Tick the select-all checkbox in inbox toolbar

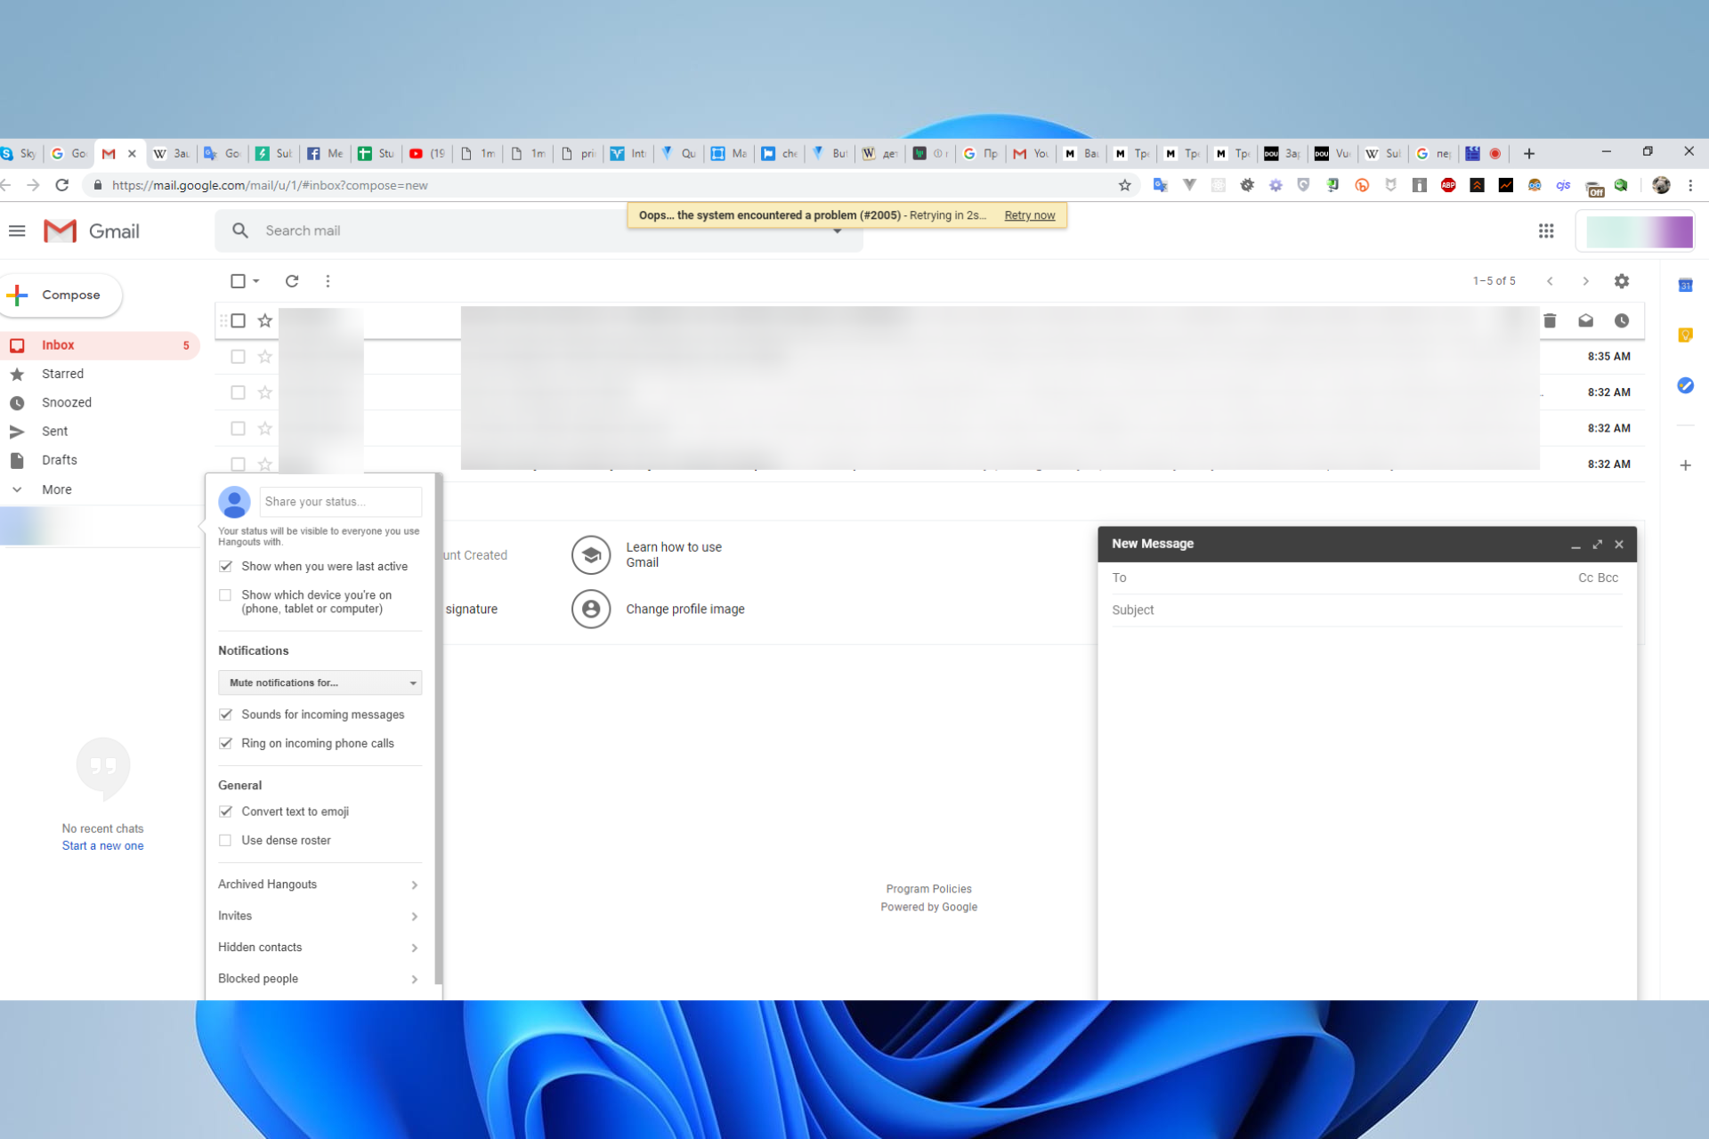(x=238, y=281)
